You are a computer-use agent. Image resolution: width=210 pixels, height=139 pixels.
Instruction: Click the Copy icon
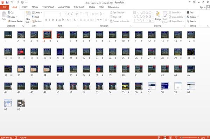pos(9,17)
